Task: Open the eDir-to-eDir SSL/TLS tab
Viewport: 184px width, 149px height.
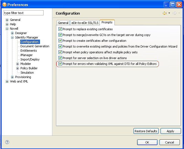Action: [85, 23]
